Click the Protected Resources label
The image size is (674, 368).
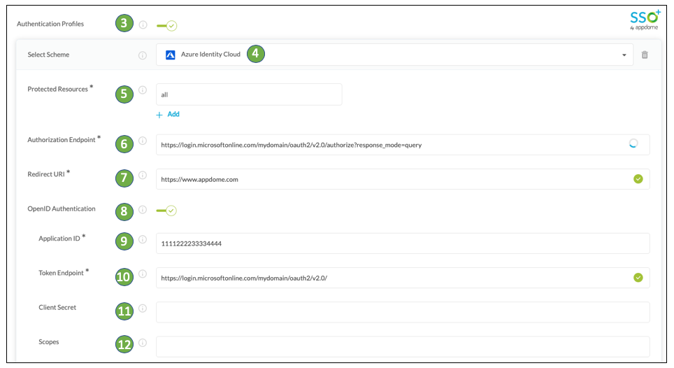coord(57,89)
